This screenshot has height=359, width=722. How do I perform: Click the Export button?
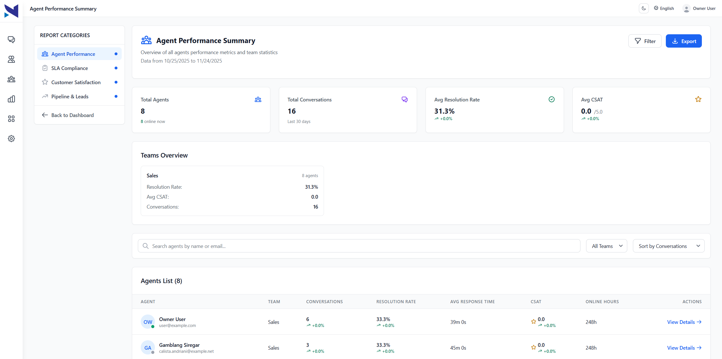(684, 41)
